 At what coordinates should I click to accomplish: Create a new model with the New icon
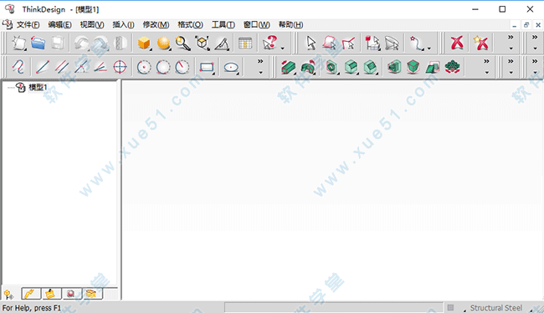tap(18, 43)
